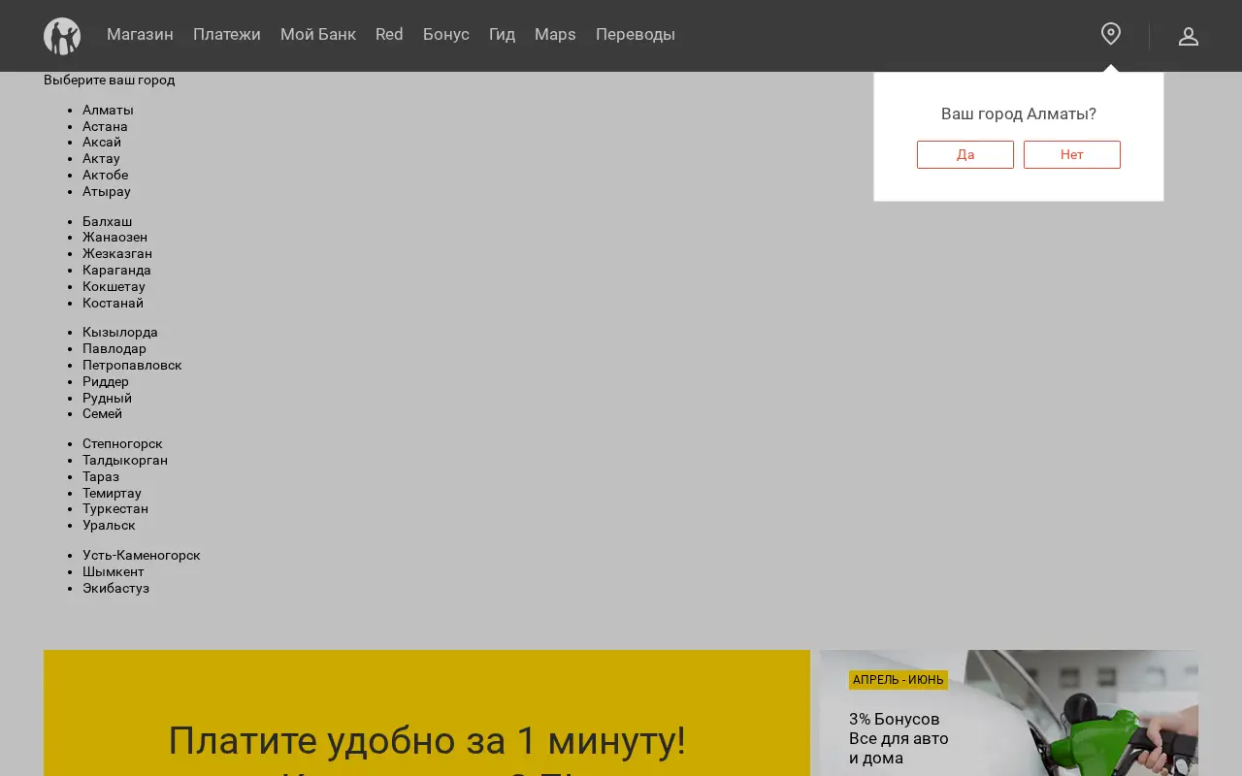
Task: Pick Риддер as your city
Action: coord(106,381)
